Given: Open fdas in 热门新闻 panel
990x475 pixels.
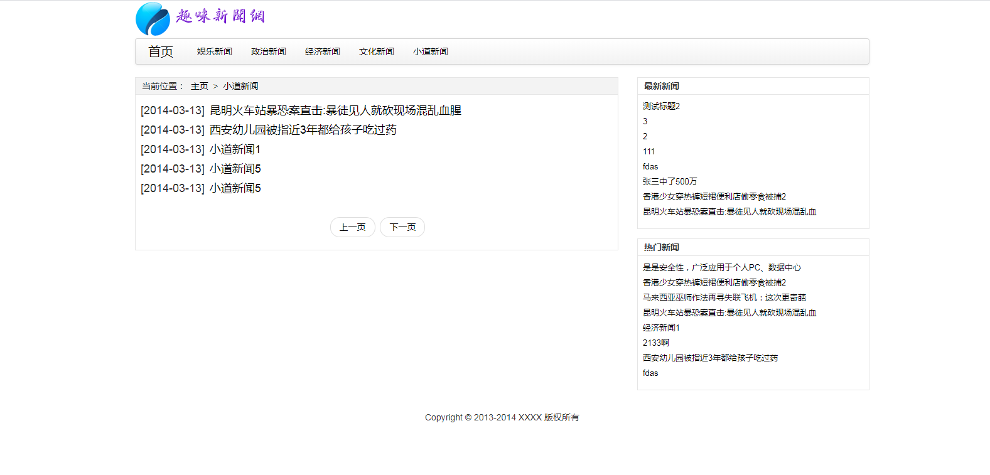Looking at the screenshot, I should pos(650,373).
